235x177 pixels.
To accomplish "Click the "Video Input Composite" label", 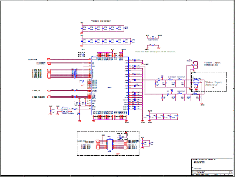I will point(212,64).
